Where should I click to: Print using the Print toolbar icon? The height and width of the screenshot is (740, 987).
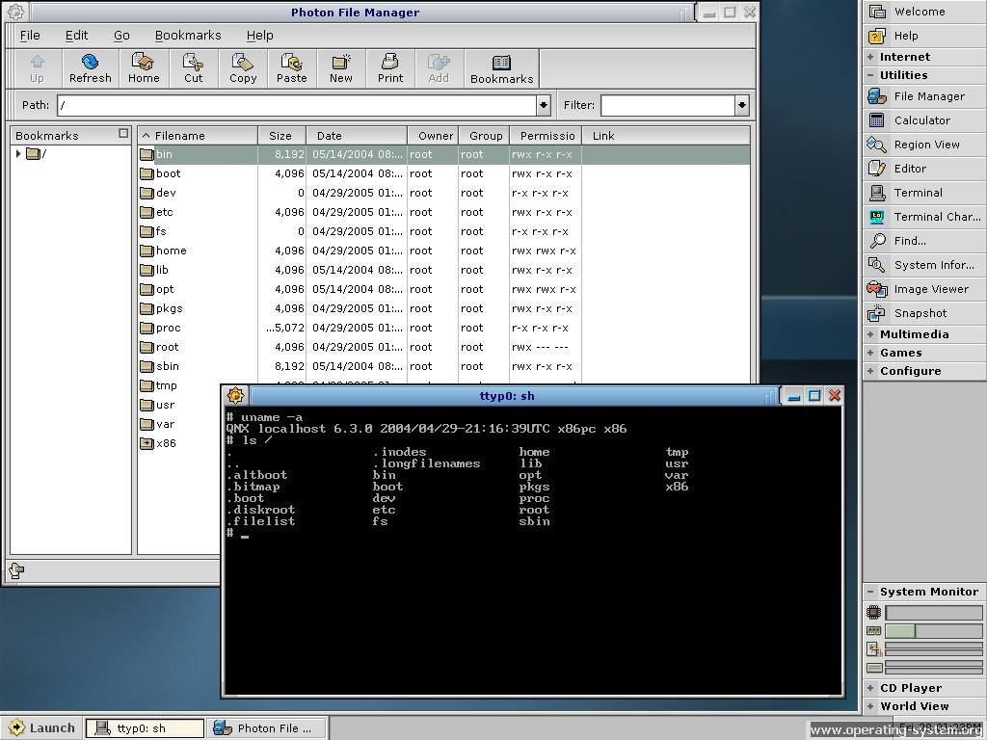(x=390, y=68)
